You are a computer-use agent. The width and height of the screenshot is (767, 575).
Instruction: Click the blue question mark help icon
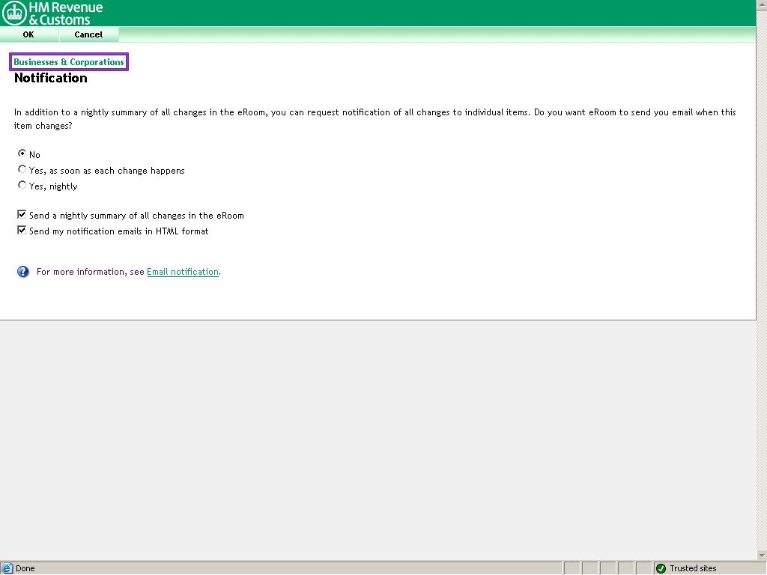(22, 271)
